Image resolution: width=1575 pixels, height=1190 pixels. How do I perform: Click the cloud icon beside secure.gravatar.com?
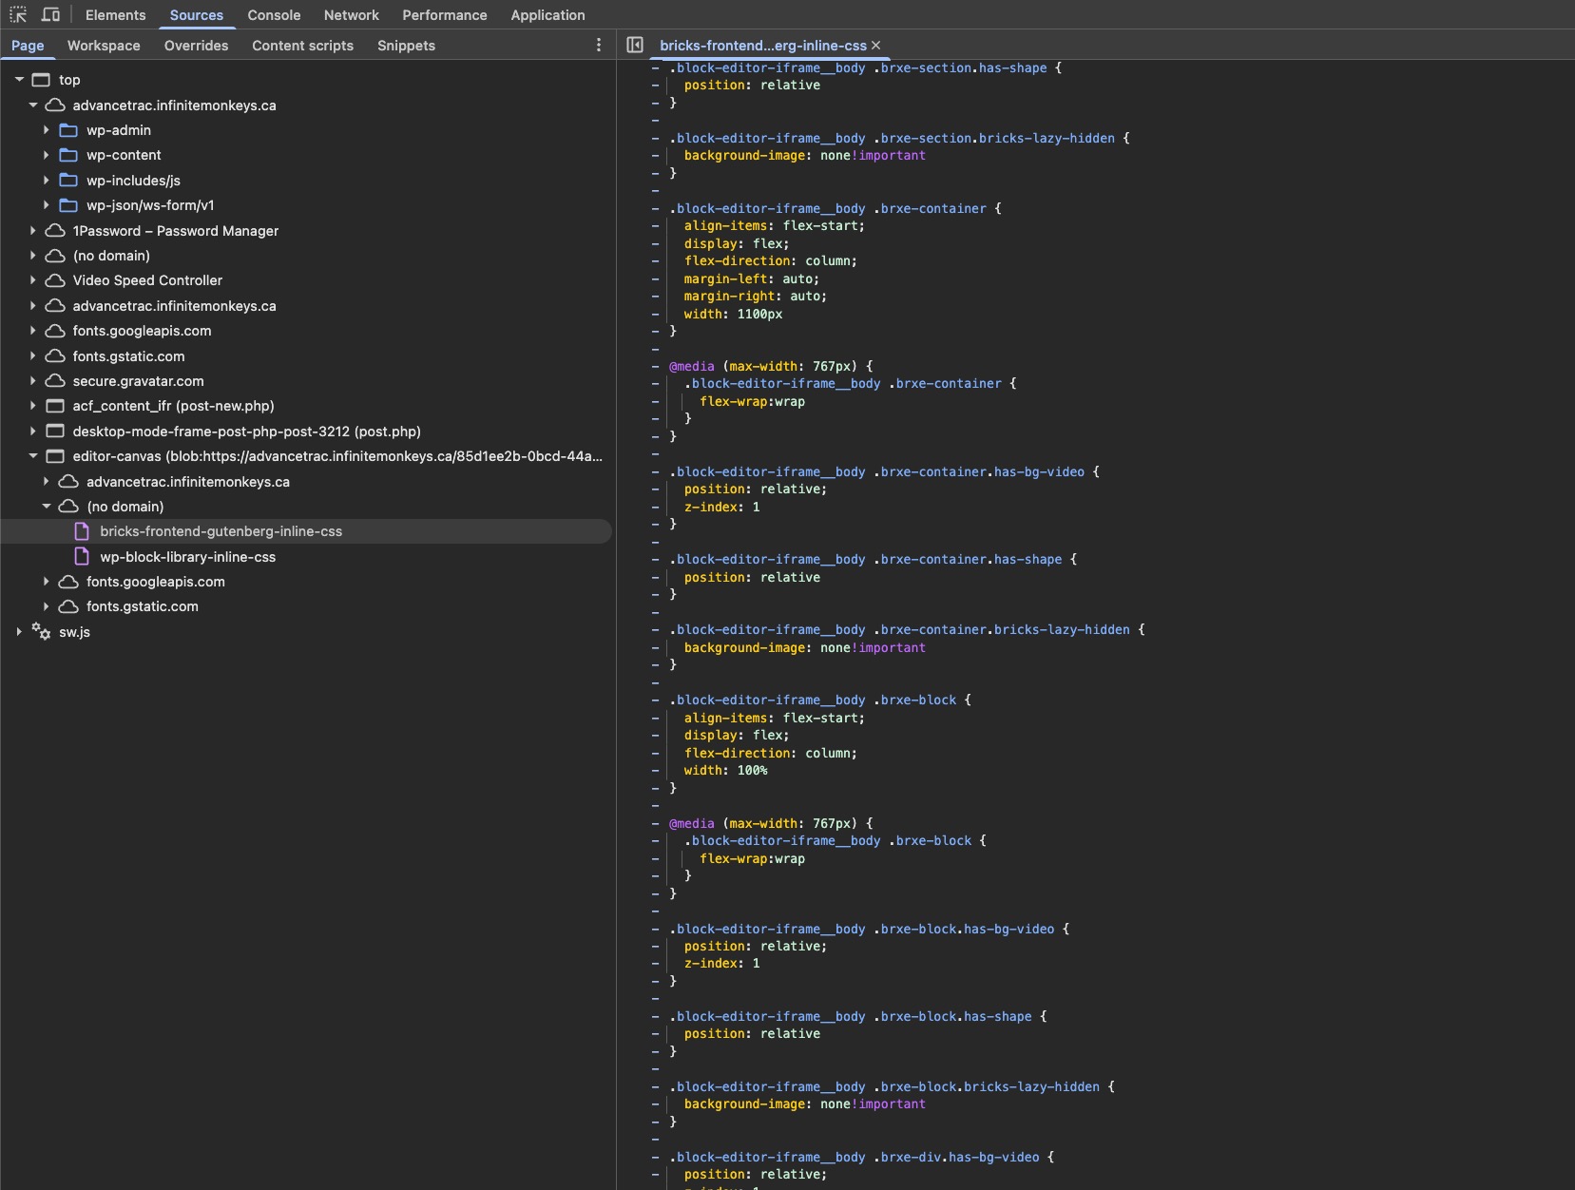55,381
